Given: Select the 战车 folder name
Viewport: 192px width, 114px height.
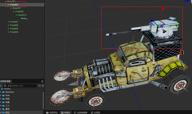Looking at the screenshot, I should pyautogui.click(x=8, y=113).
